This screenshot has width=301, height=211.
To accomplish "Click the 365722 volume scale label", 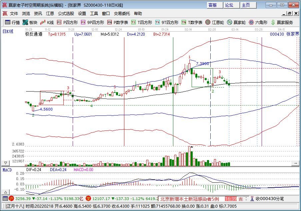I will coord(18,151).
